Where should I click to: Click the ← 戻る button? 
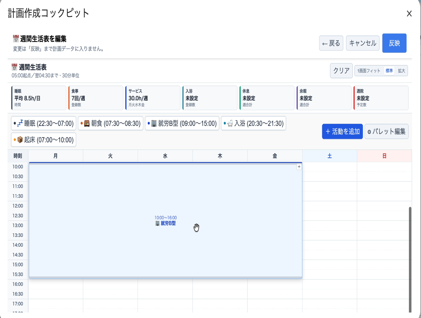(331, 43)
